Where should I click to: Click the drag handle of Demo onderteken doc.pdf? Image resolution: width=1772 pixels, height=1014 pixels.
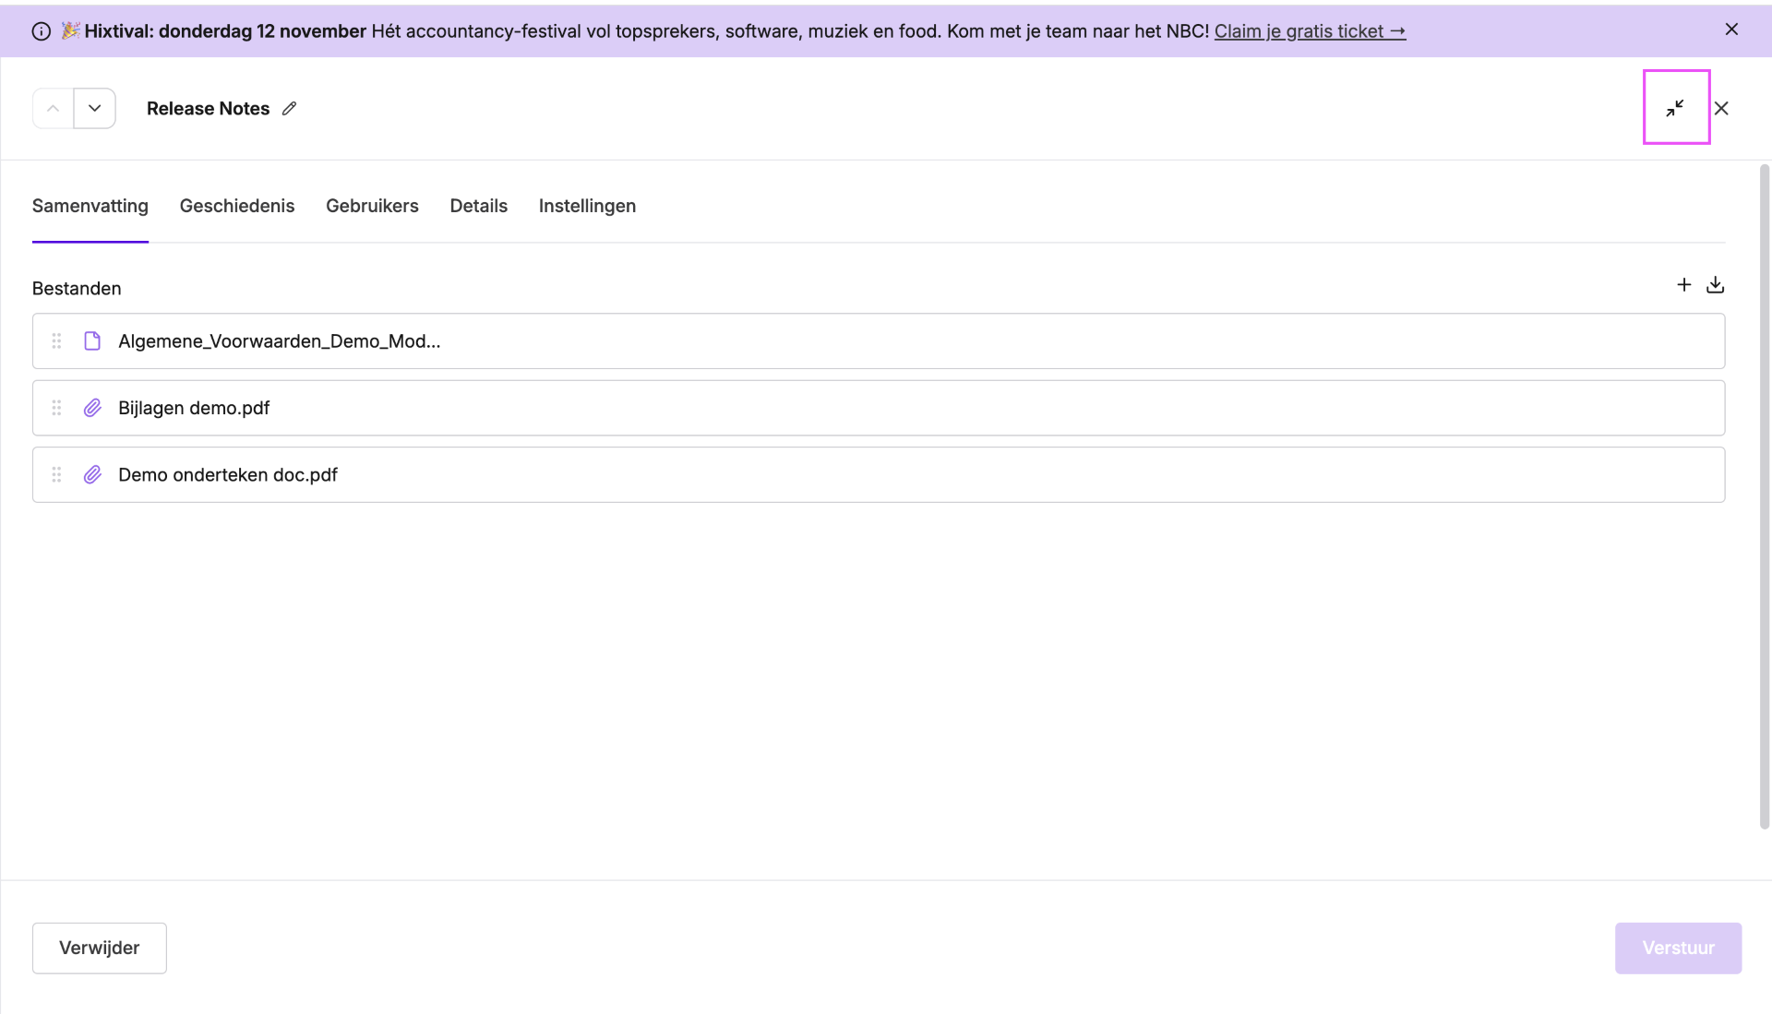click(x=56, y=475)
